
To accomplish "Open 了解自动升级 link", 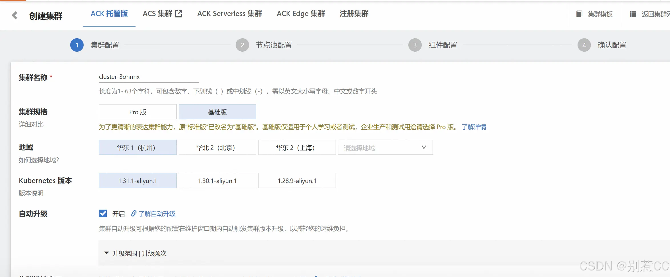I will coord(157,214).
